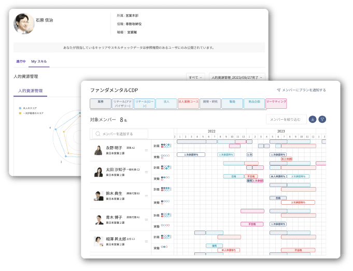Click 鈴木 典生's avatar photo
The image size is (353, 271).
pyautogui.click(x=98, y=196)
